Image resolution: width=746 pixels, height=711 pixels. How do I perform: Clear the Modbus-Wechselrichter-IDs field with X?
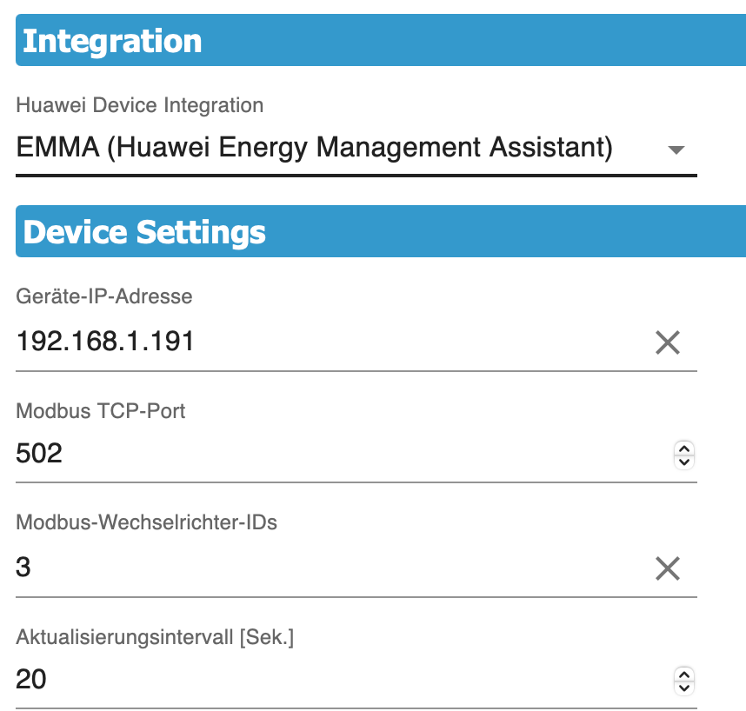667,568
